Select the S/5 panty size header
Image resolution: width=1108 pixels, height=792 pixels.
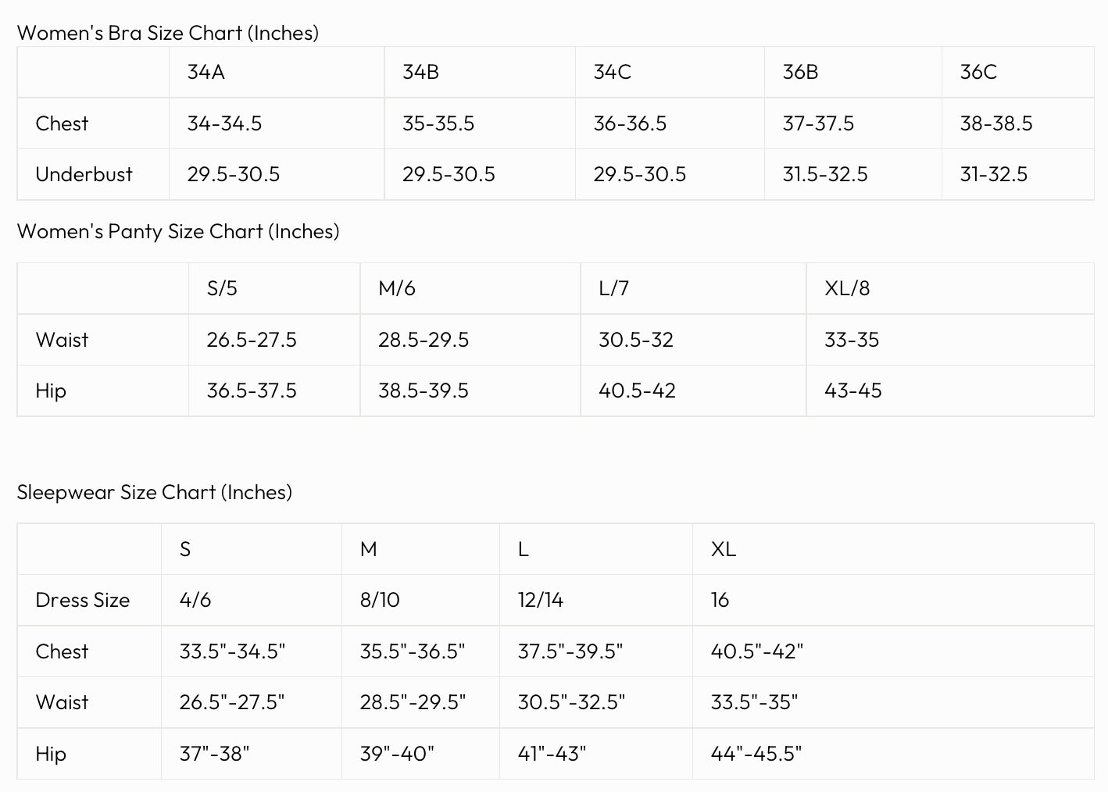(222, 288)
